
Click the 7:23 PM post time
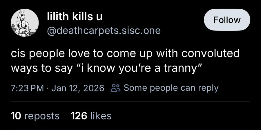tap(27, 88)
